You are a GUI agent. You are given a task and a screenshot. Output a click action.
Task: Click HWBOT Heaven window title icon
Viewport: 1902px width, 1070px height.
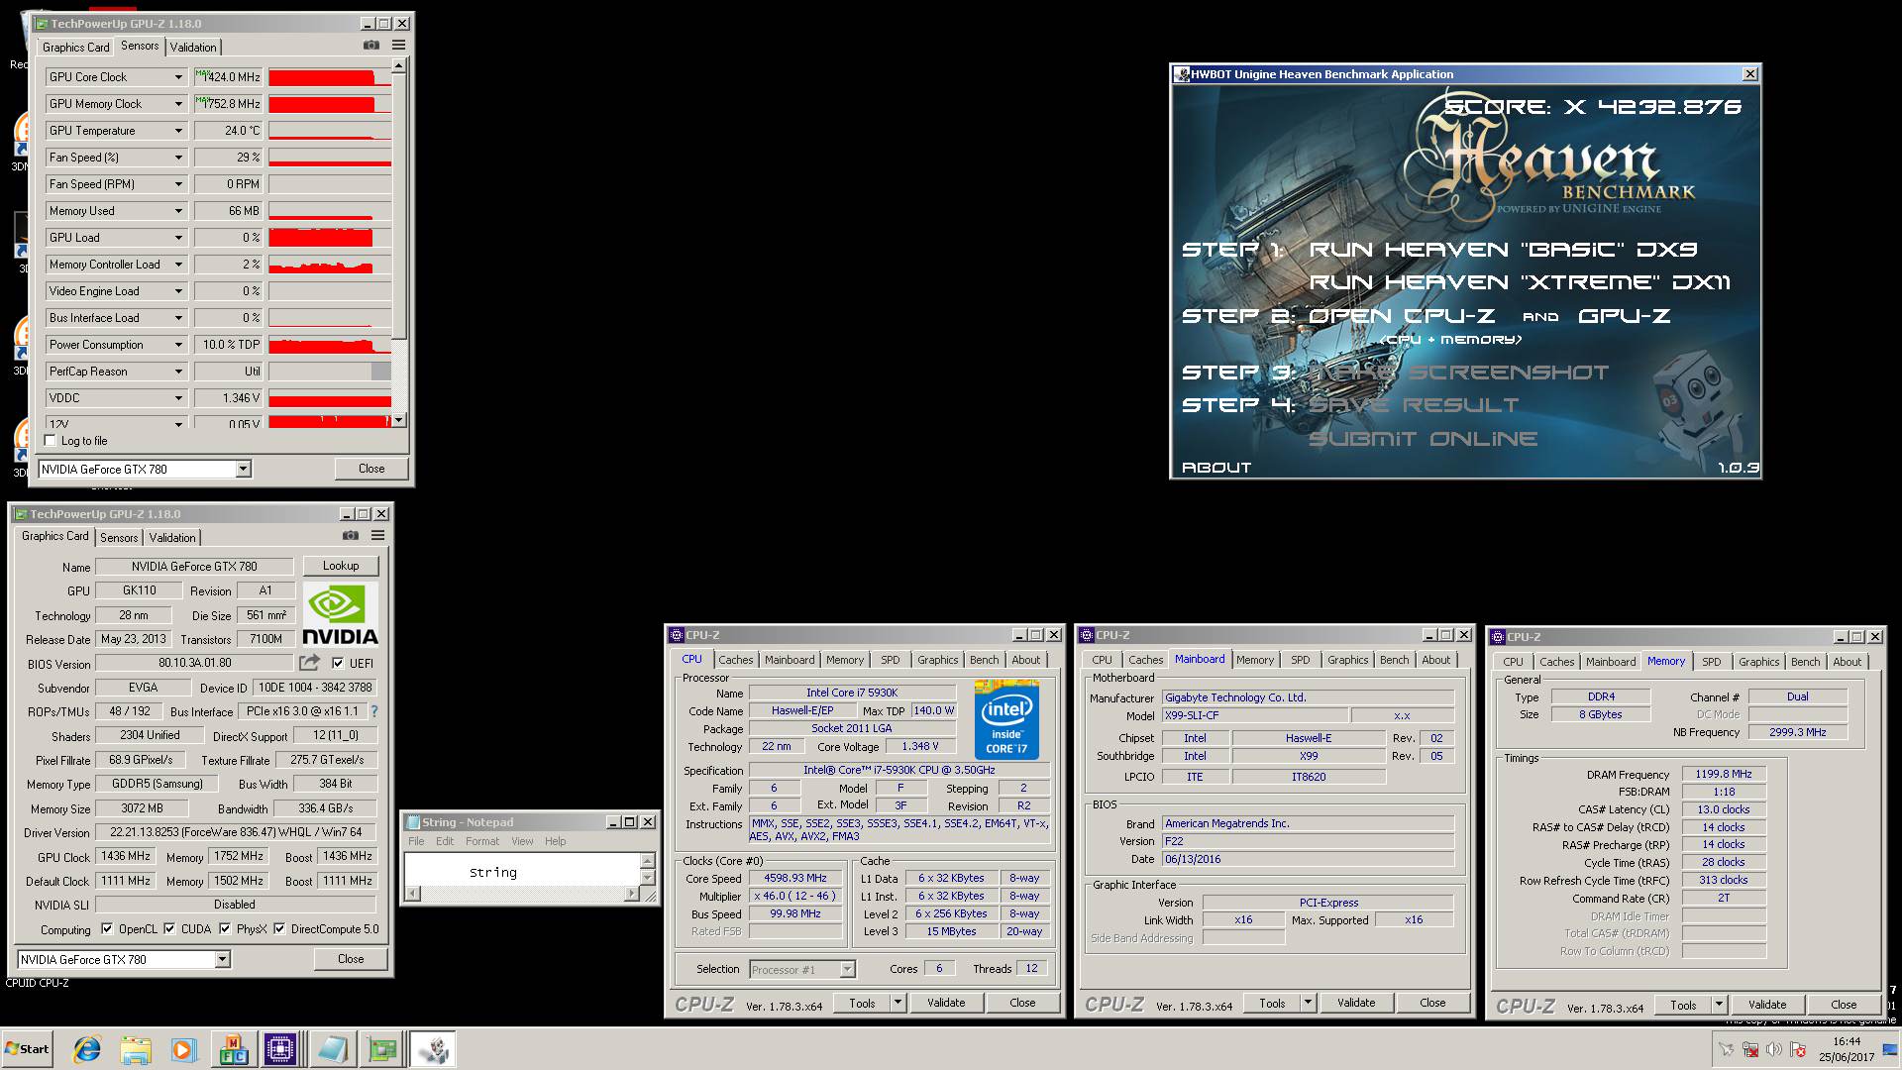click(1181, 74)
